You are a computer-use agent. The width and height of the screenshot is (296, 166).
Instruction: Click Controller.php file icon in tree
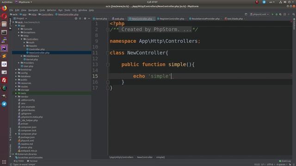pyautogui.click(x=27, y=49)
